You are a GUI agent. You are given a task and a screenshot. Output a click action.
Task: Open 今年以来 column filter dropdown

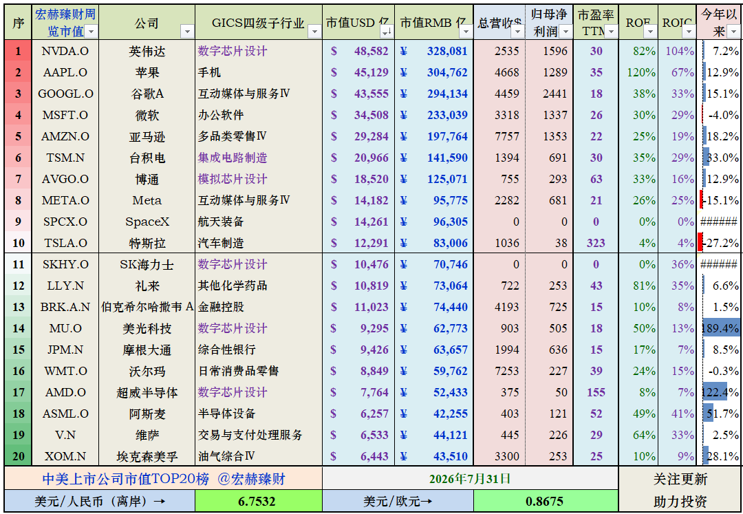tap(733, 32)
